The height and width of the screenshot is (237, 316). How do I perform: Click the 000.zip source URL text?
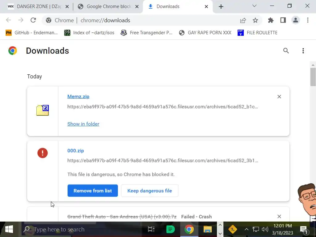[x=163, y=160]
